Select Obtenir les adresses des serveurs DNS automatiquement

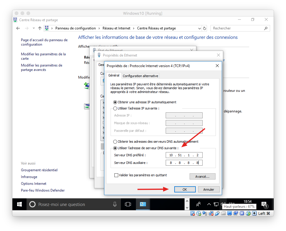click(115, 142)
